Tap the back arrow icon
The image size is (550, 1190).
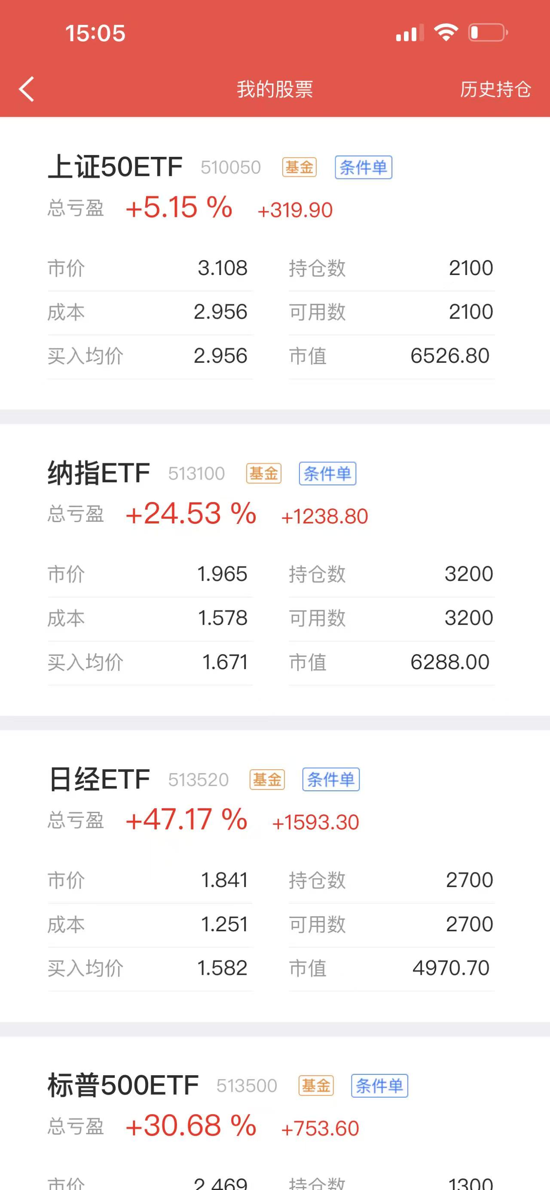[27, 89]
